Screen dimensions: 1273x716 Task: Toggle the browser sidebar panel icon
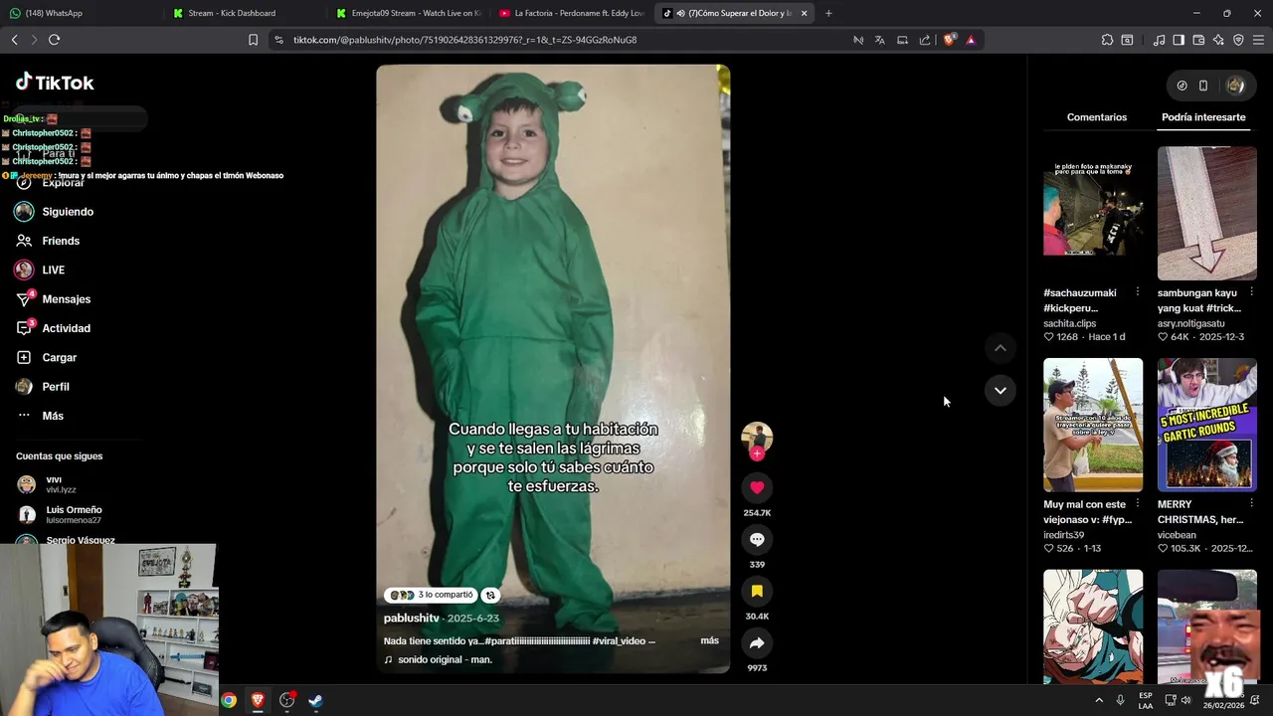[1179, 40]
